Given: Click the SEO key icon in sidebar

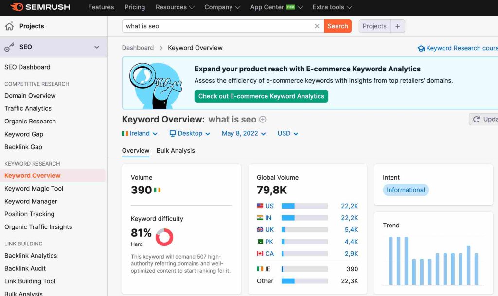Looking at the screenshot, I should [9, 47].
